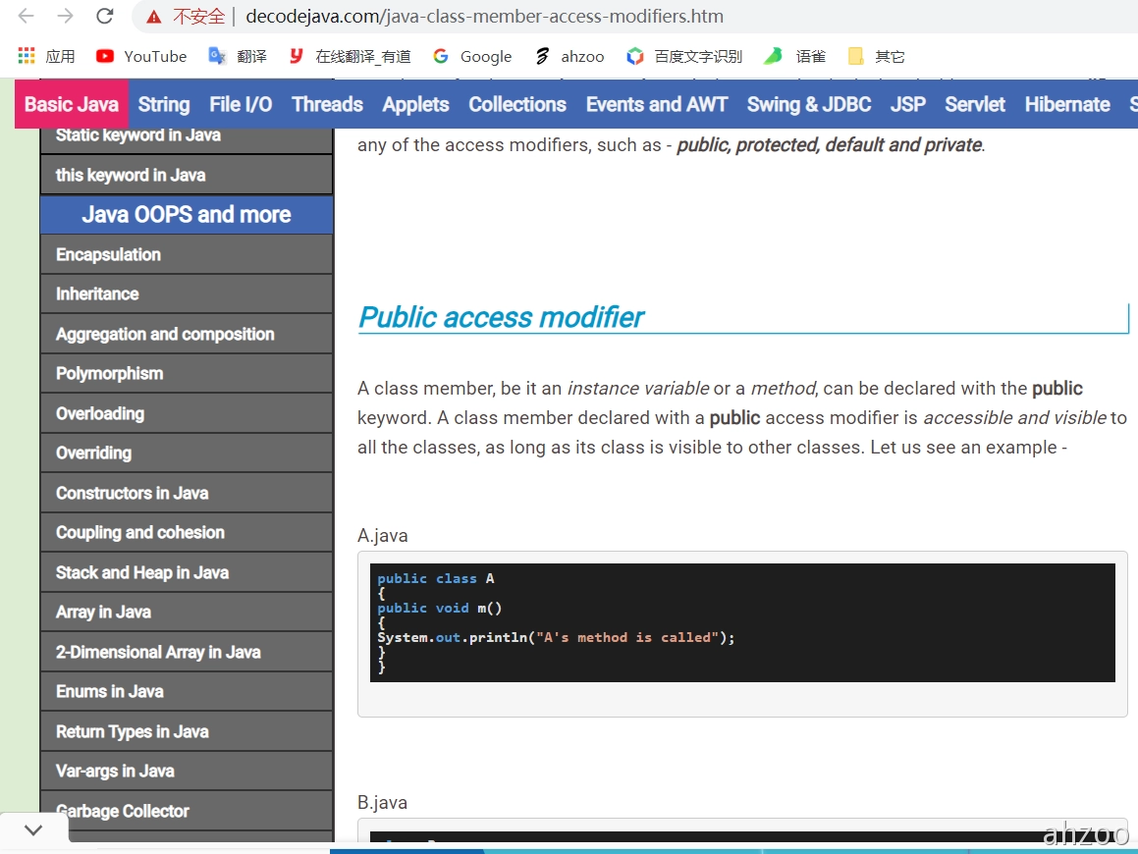This screenshot has width=1138, height=854.
Task: Open the Baidu text recognition bookmark
Action: pyautogui.click(x=684, y=56)
